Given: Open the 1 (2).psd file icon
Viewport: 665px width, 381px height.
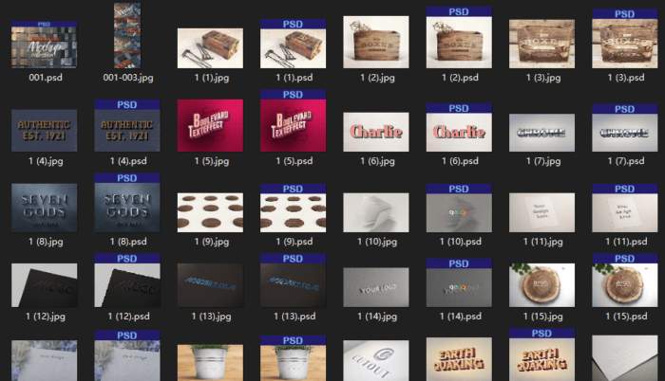Looking at the screenshot, I should pos(459,38).
